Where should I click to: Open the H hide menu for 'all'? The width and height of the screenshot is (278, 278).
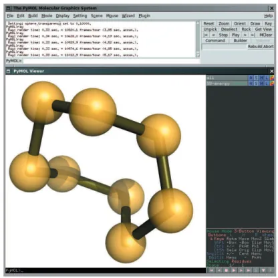click(x=261, y=78)
